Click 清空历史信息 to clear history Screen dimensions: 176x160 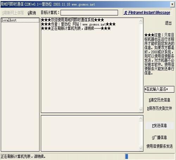pos(159,100)
